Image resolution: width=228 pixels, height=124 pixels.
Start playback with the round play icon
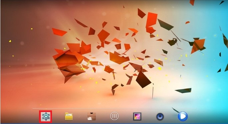183,116
